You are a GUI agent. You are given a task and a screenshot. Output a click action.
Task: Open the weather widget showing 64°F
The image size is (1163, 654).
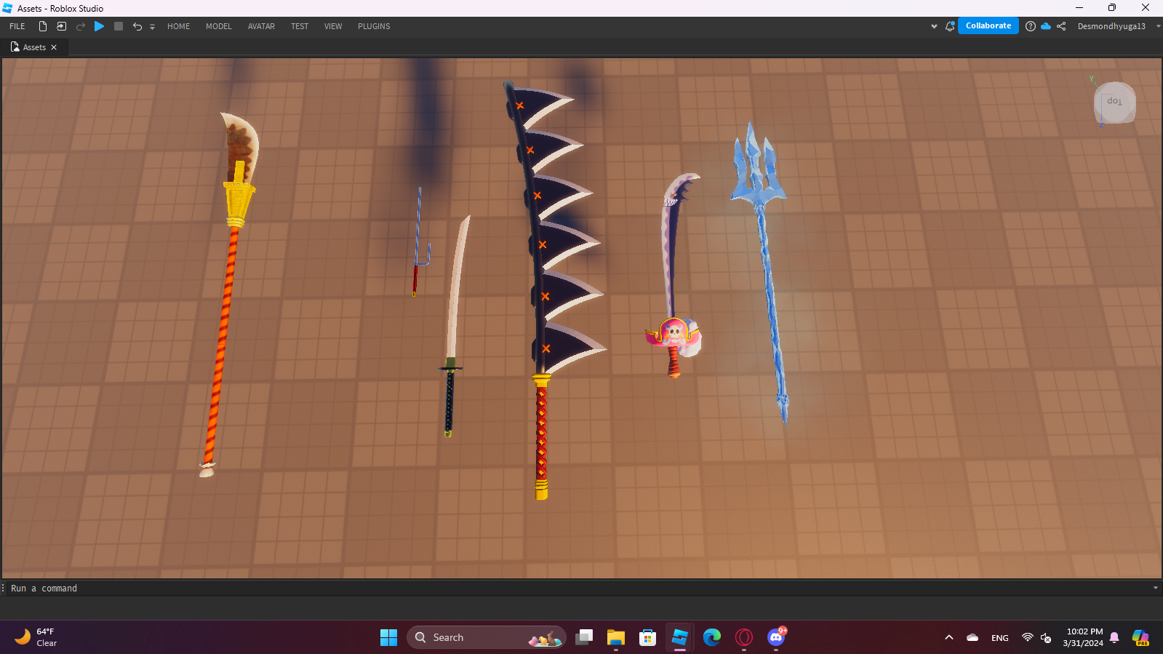(36, 637)
